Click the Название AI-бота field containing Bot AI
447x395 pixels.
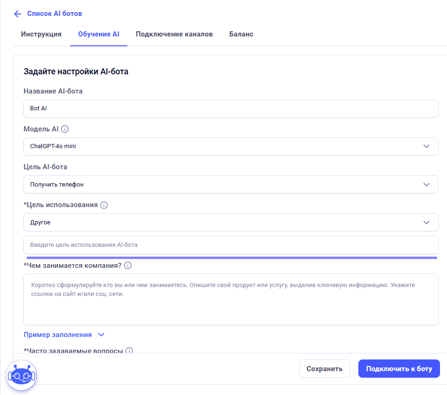(230, 108)
